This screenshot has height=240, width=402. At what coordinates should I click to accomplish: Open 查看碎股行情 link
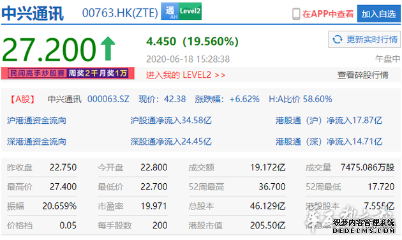[363, 75]
